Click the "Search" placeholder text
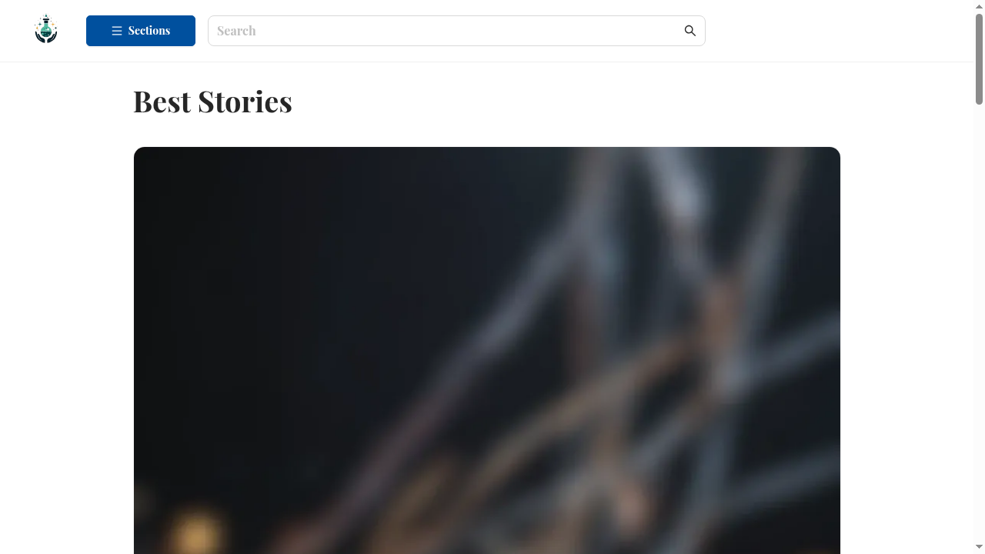 [236, 31]
